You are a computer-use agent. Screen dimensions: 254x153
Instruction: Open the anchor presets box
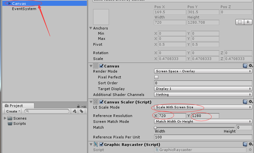point(101,17)
